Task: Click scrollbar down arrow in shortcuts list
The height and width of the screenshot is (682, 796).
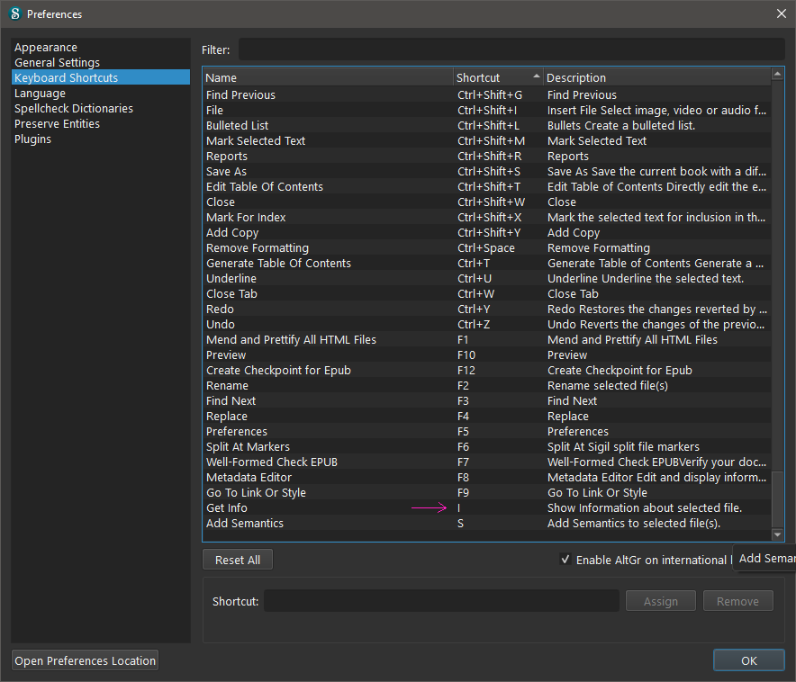Action: pyautogui.click(x=777, y=534)
